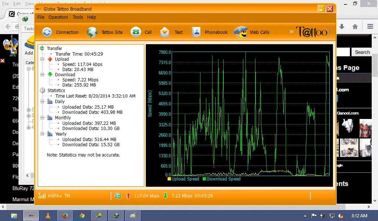The width and height of the screenshot is (378, 221).
Task: Select Uploaded Data: 25.17 MB row
Action: click(x=88, y=107)
